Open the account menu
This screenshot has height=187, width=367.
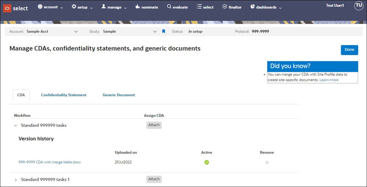(x=50, y=7)
